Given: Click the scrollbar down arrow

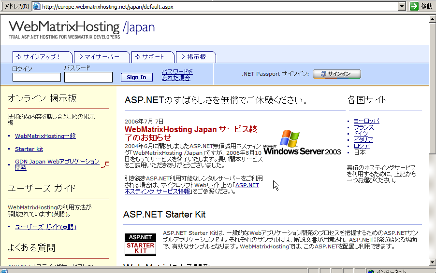Looking at the screenshot, I should coord(432,262).
